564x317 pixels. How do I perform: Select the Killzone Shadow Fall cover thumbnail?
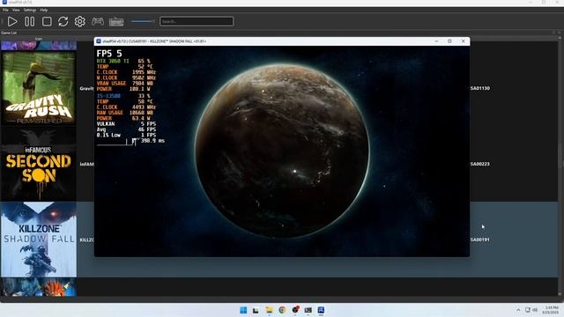pyautogui.click(x=39, y=240)
